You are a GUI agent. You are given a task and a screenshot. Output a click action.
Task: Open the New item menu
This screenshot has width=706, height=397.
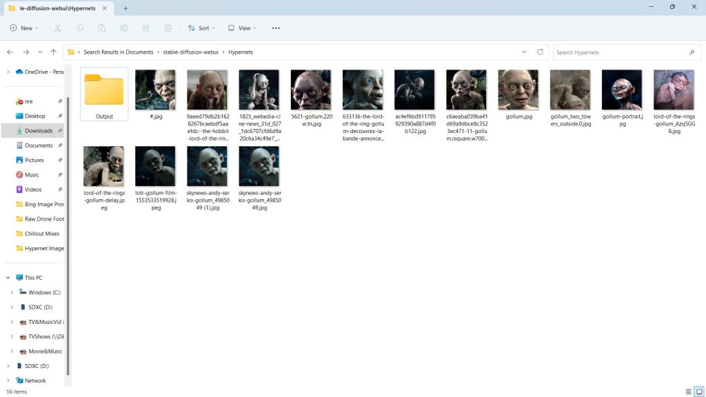[24, 28]
